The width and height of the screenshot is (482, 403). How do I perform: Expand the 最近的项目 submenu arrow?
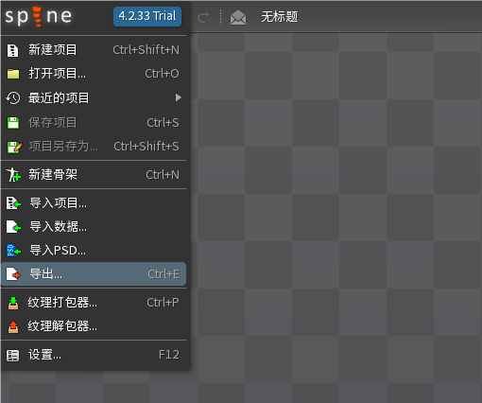click(x=179, y=97)
